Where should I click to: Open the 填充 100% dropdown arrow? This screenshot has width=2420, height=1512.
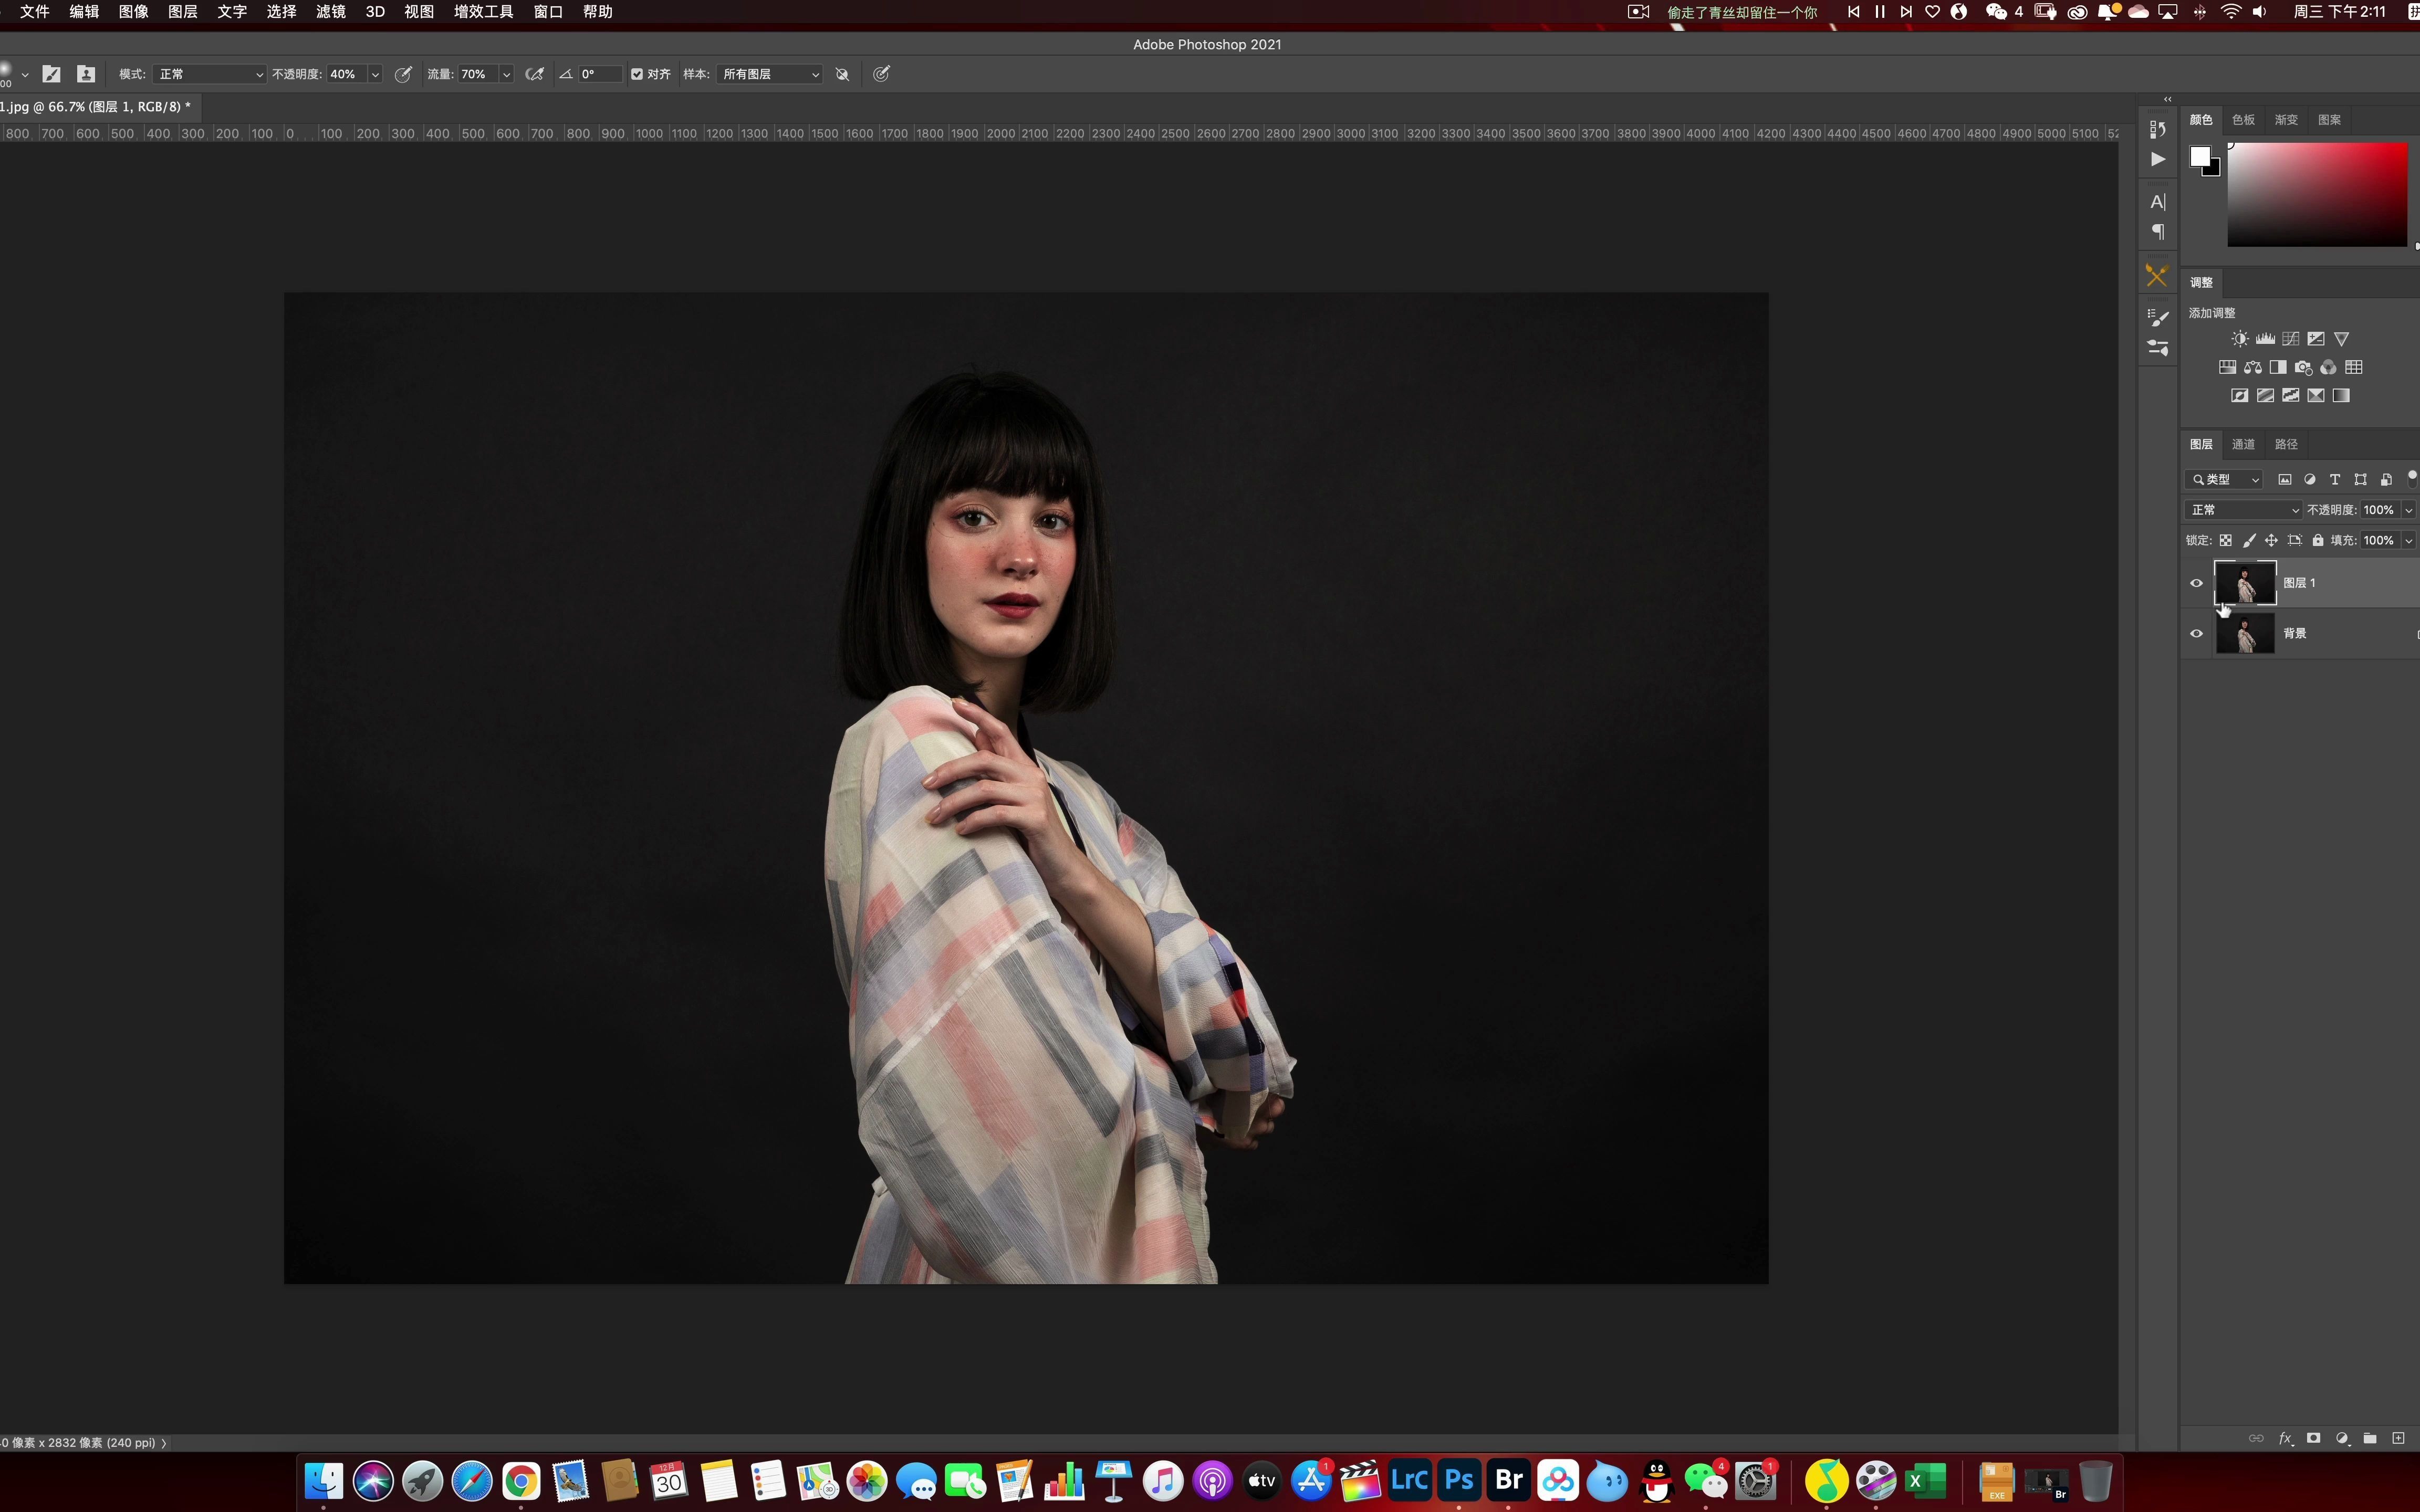(x=2408, y=540)
